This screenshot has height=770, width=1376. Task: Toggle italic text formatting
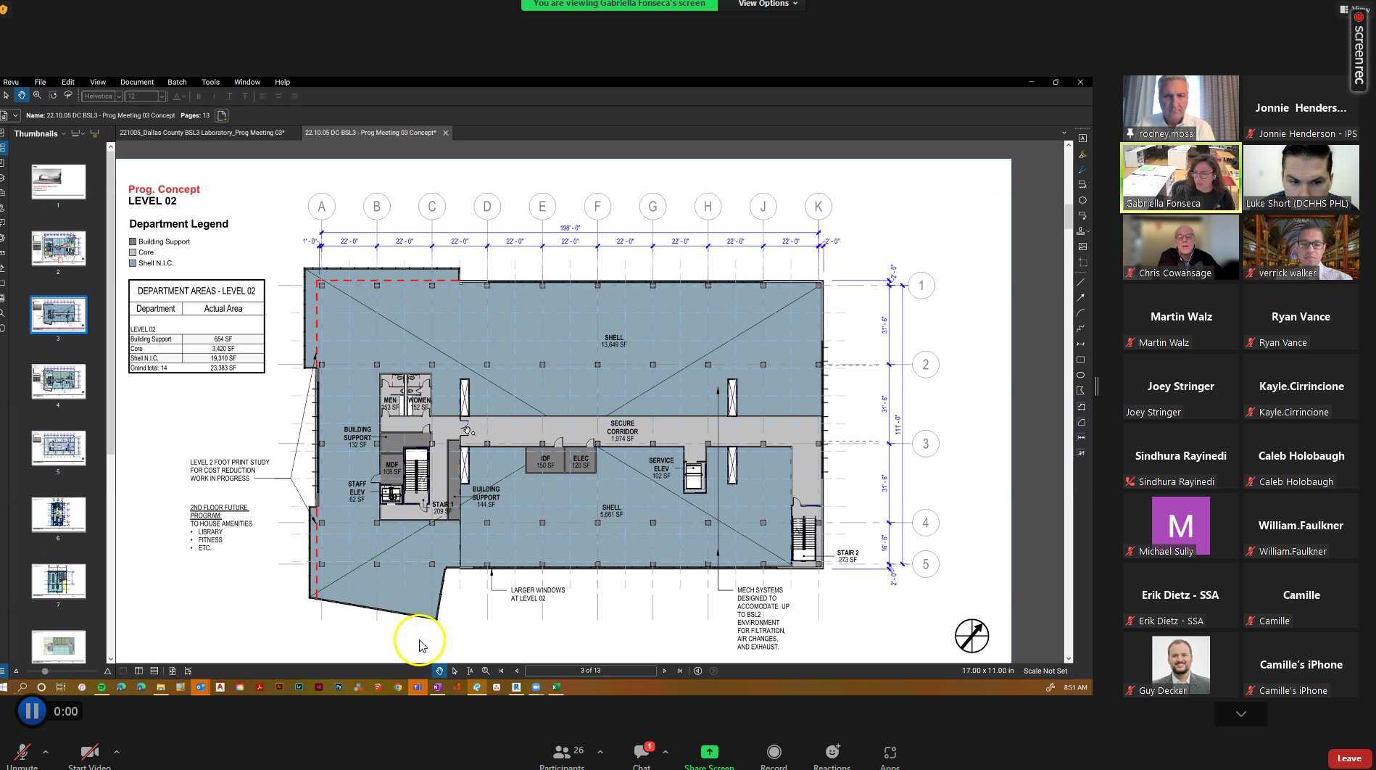click(x=214, y=96)
